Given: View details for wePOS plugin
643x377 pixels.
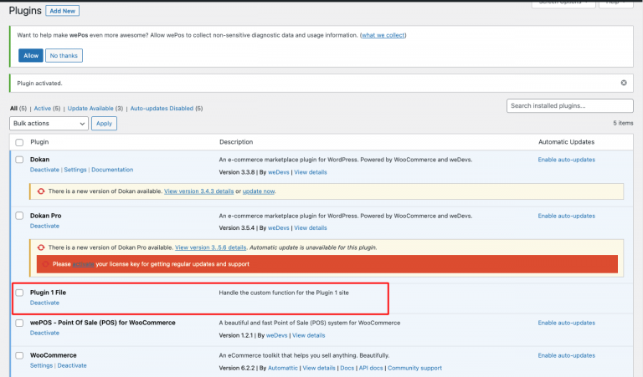Looking at the screenshot, I should [x=308, y=335].
